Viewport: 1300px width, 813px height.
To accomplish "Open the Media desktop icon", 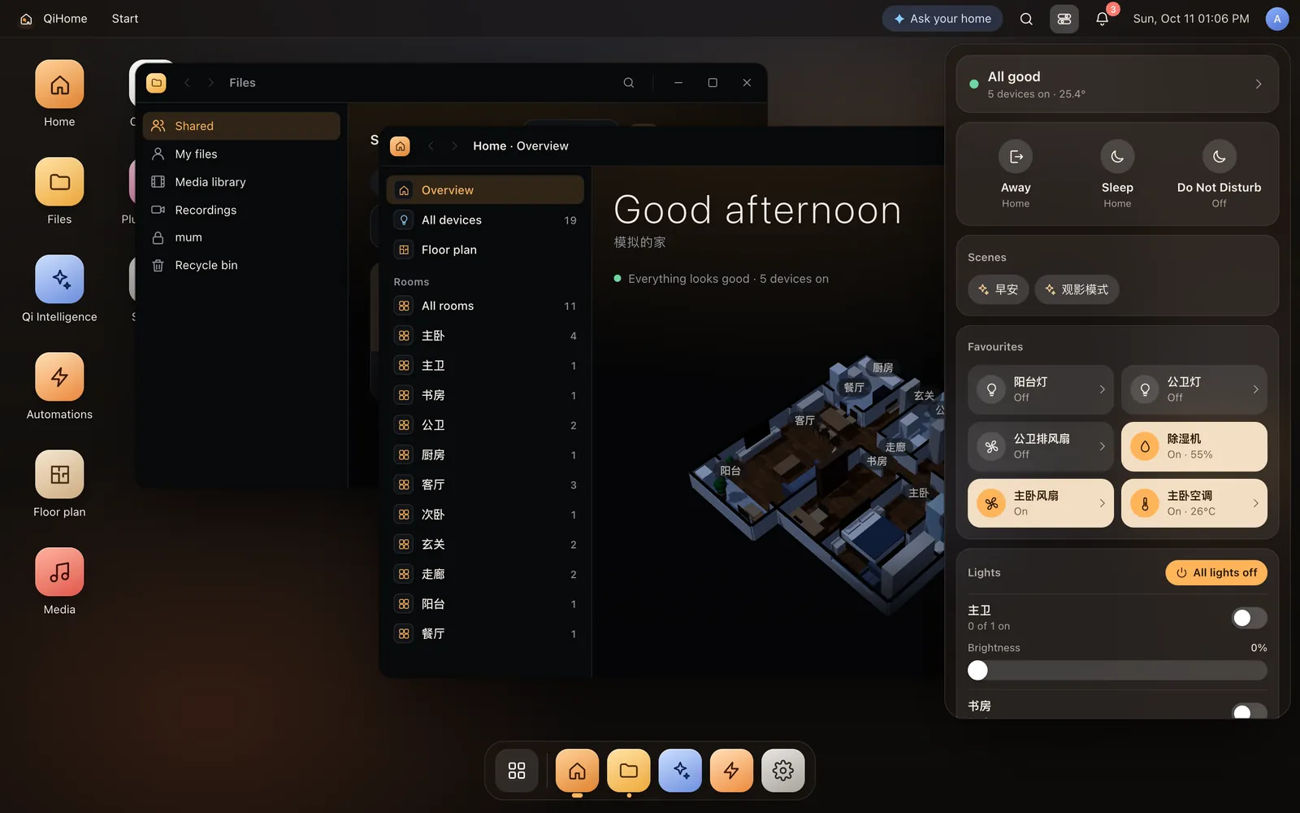I will (59, 572).
